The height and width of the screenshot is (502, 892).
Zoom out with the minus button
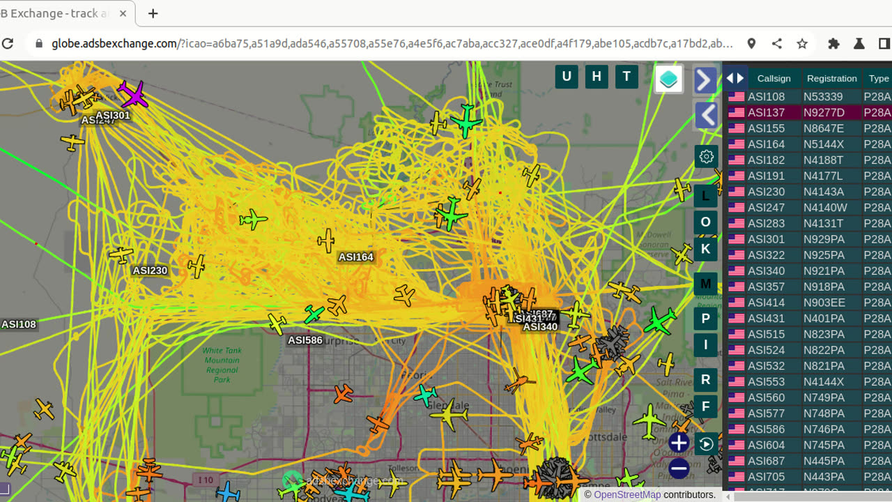679,468
